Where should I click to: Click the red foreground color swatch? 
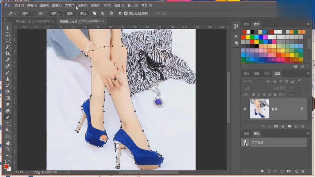tap(6, 166)
